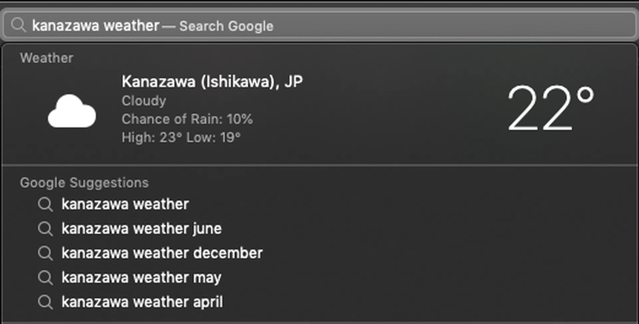Click the 'High: 23° Low: 19°' line
This screenshot has width=639, height=324.
click(181, 137)
